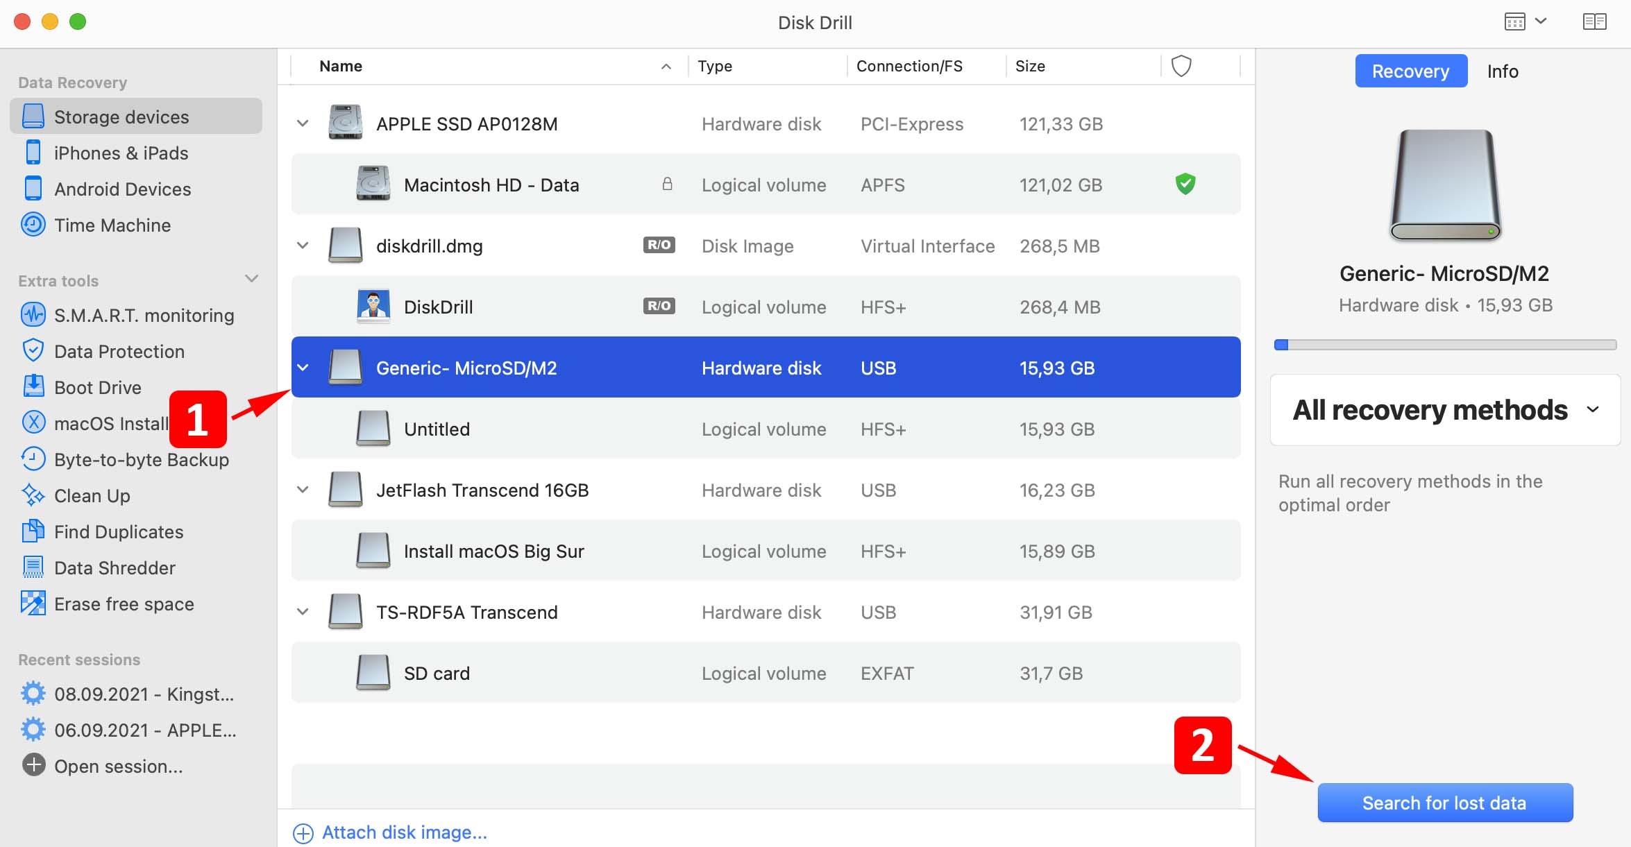This screenshot has width=1631, height=847.
Task: Switch to the Recovery tab
Action: pos(1411,71)
